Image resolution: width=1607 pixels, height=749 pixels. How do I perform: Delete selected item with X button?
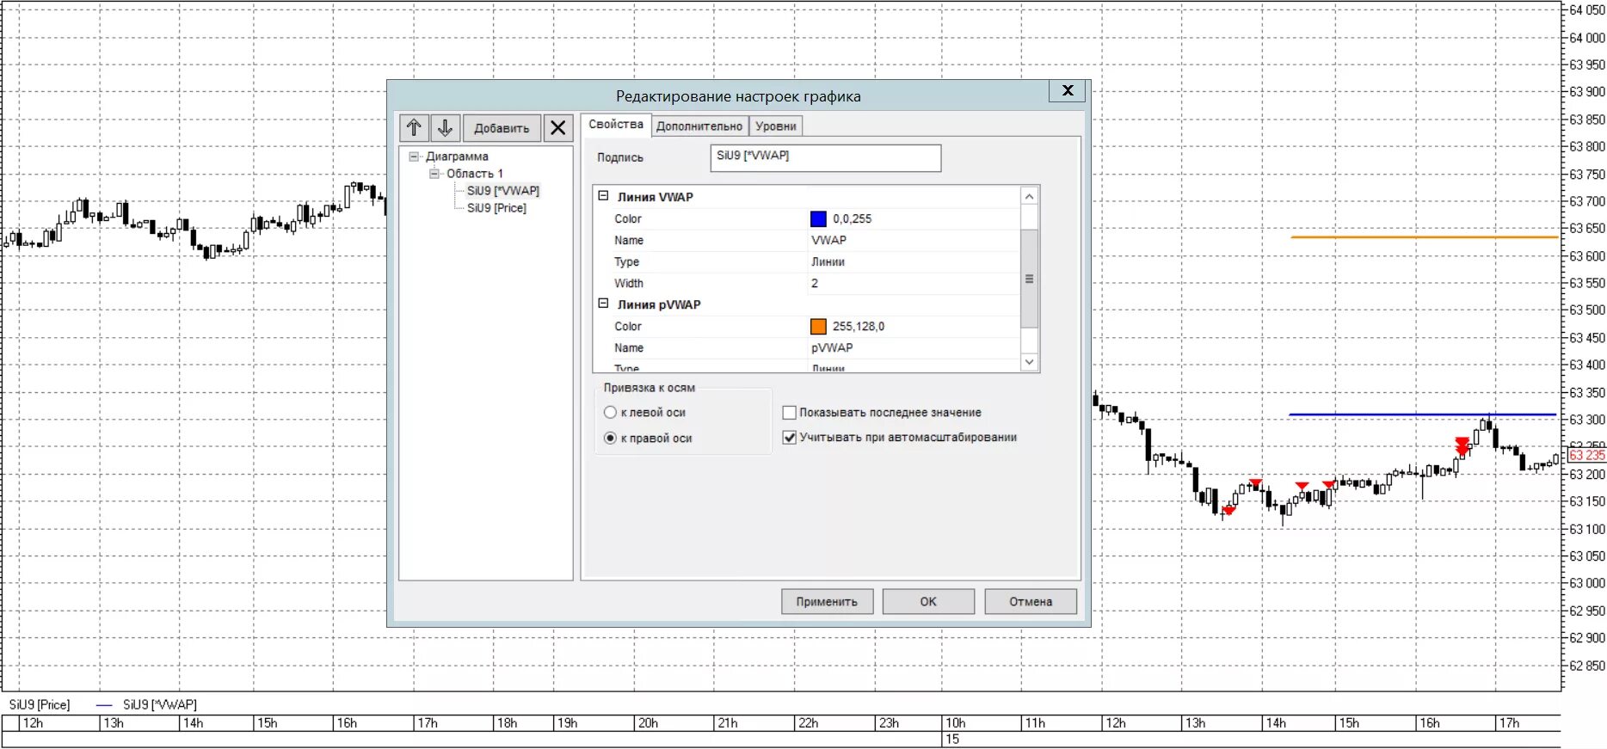(558, 128)
